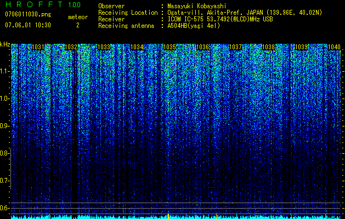Image resolution: width=345 pixels, height=219 pixels.
Task: Click the 1034 time marker
Action: click(x=137, y=47)
